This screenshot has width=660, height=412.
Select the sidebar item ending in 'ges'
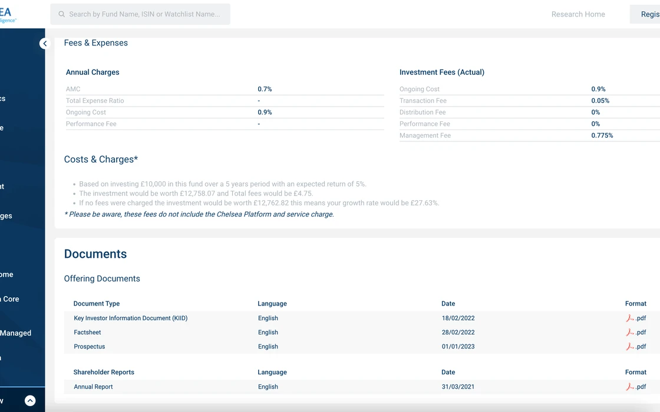point(6,216)
